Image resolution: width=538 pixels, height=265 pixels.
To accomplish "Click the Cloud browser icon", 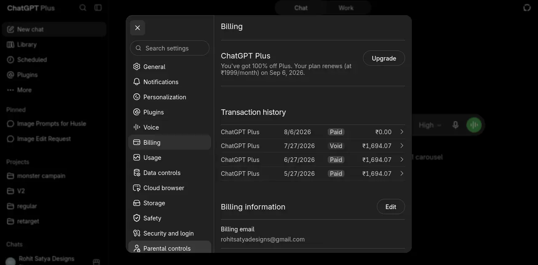I will (136, 188).
